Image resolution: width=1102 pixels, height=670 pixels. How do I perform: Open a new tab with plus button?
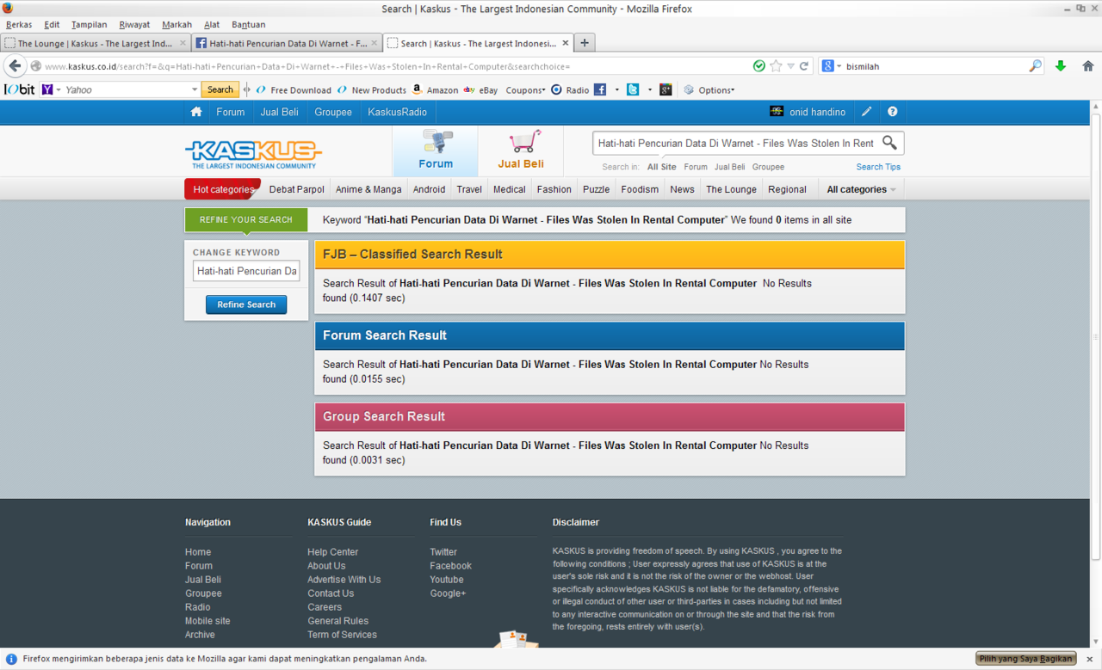[585, 43]
